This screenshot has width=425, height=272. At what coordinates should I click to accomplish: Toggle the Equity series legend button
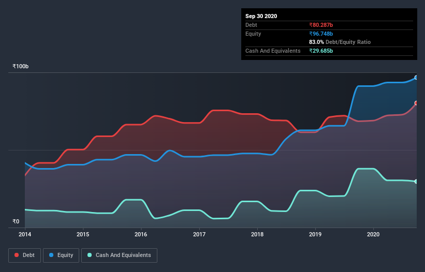61,255
